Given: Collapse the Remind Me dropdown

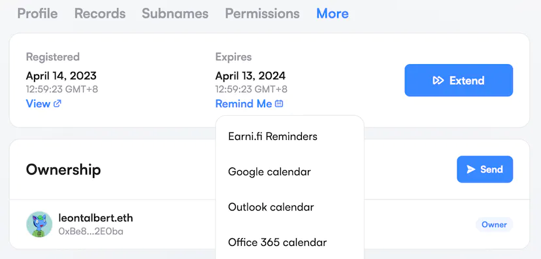Looking at the screenshot, I should tap(249, 103).
